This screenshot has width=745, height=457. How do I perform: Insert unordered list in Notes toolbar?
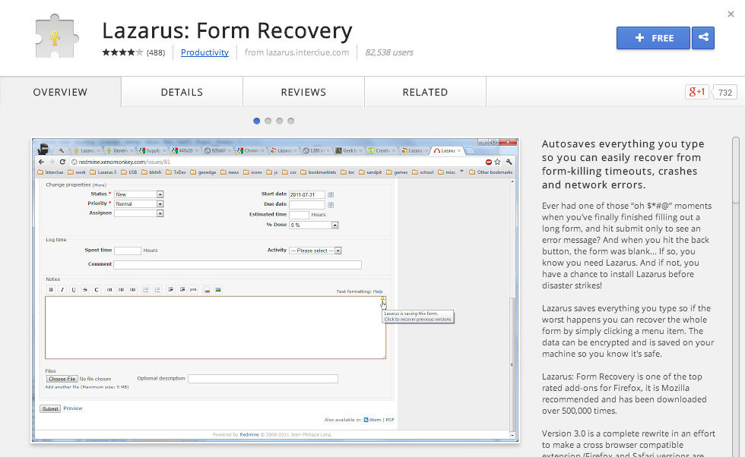[146, 289]
